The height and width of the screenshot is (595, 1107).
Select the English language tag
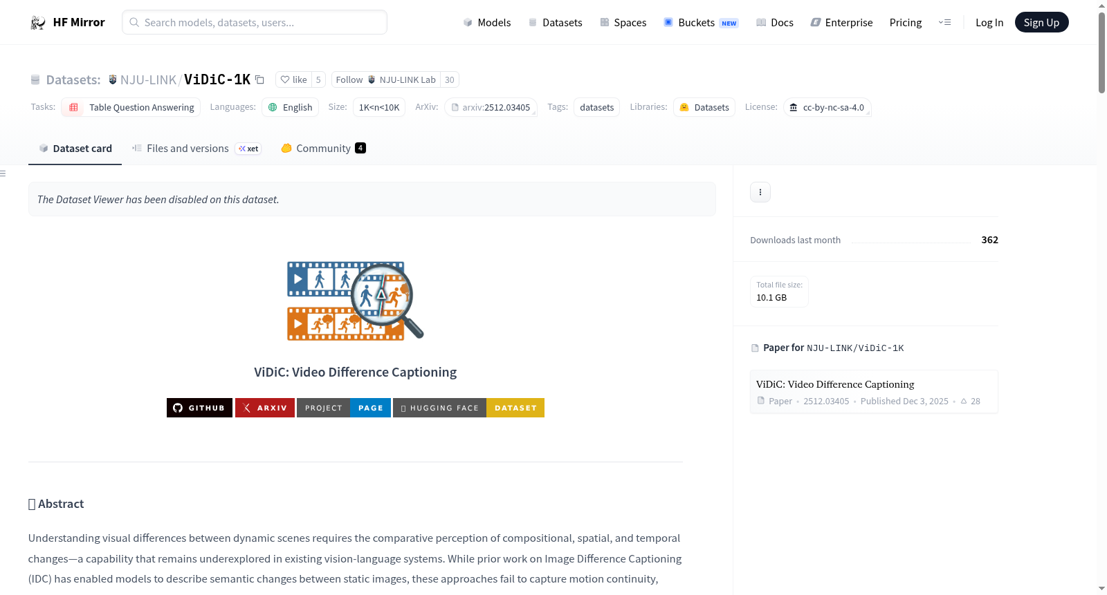pyautogui.click(x=290, y=107)
